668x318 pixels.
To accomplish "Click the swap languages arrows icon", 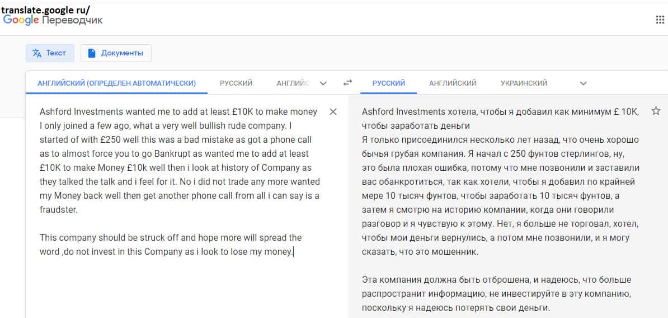I will coord(347,83).
